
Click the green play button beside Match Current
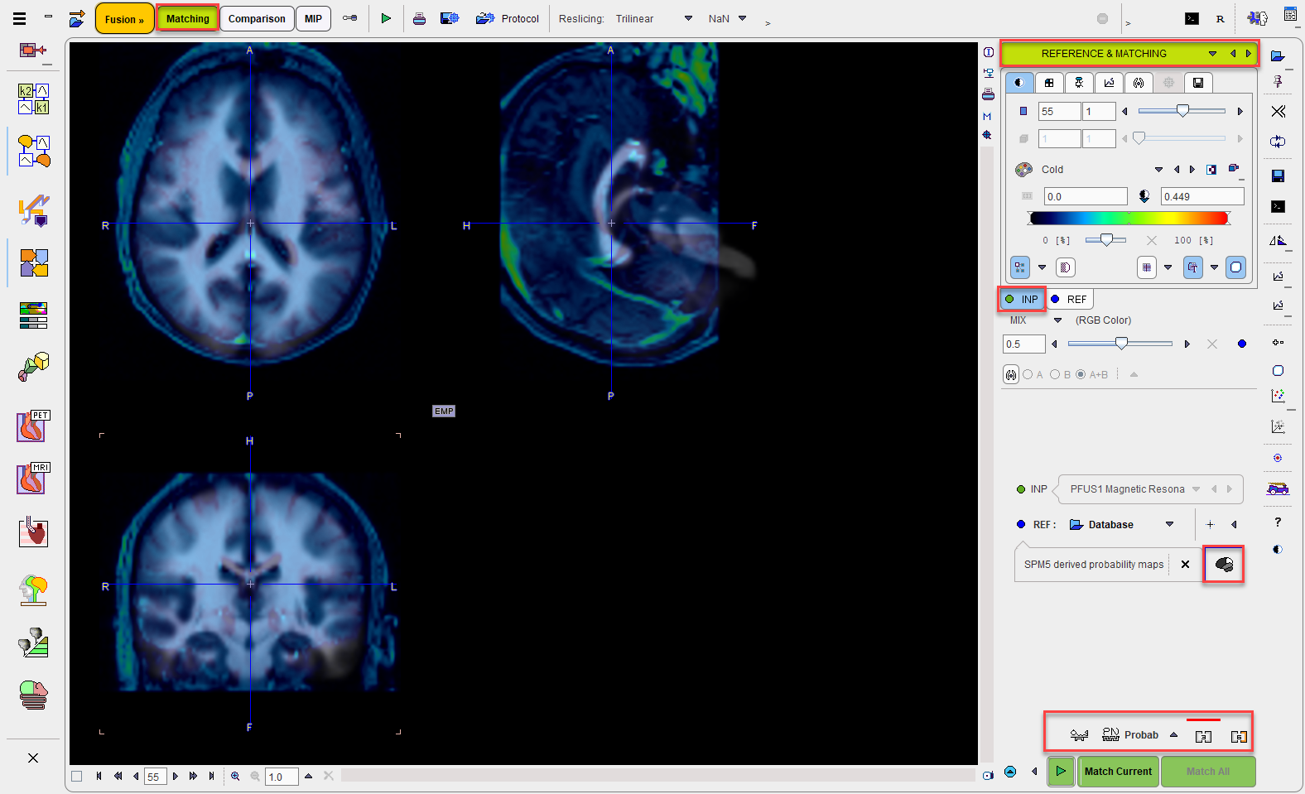coord(1061,771)
